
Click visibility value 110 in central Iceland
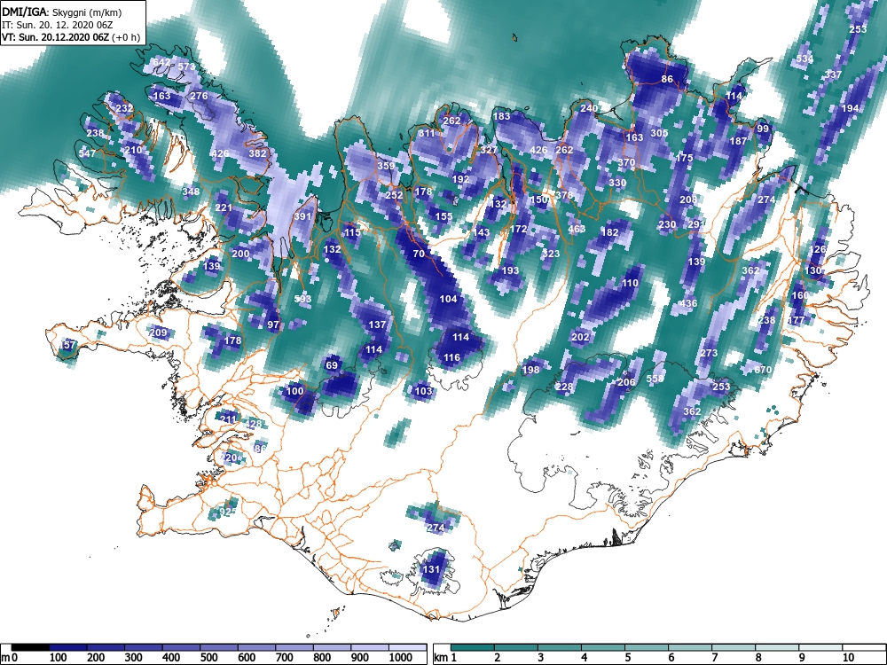(630, 284)
